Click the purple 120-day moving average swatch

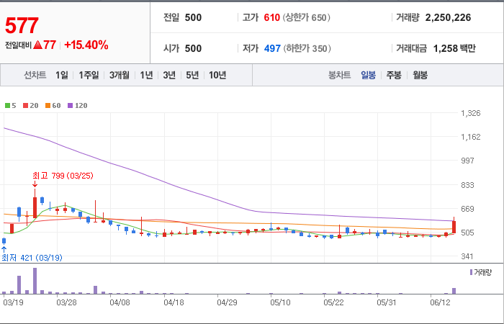click(71, 105)
